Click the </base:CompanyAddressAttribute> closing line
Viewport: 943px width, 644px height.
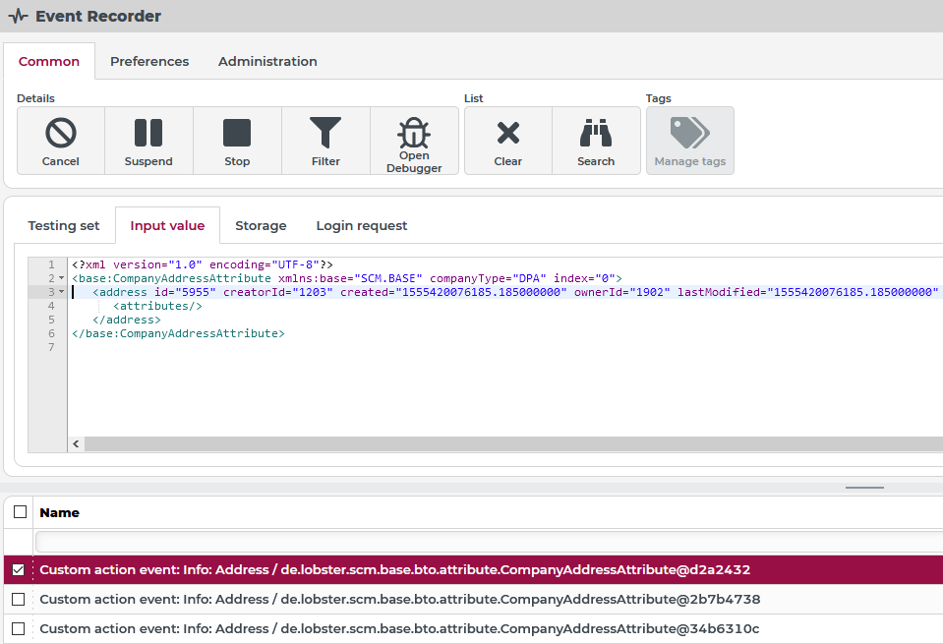tap(178, 333)
